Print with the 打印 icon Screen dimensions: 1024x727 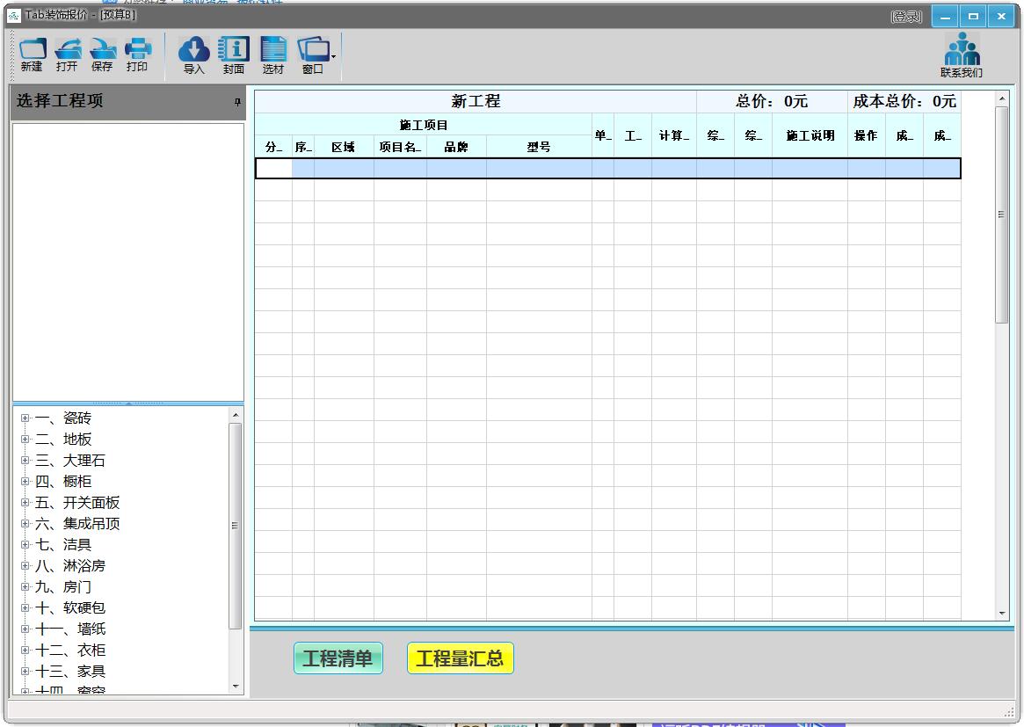pos(137,55)
